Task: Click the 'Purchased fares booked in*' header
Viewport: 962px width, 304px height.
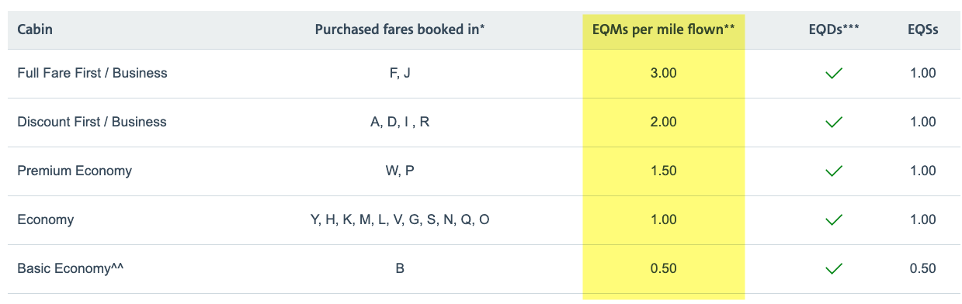Action: 400,29
